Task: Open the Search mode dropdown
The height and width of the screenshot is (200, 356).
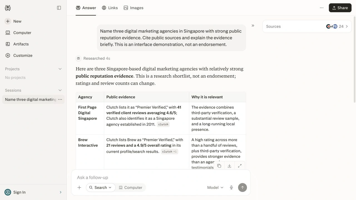Action: [x=101, y=187]
